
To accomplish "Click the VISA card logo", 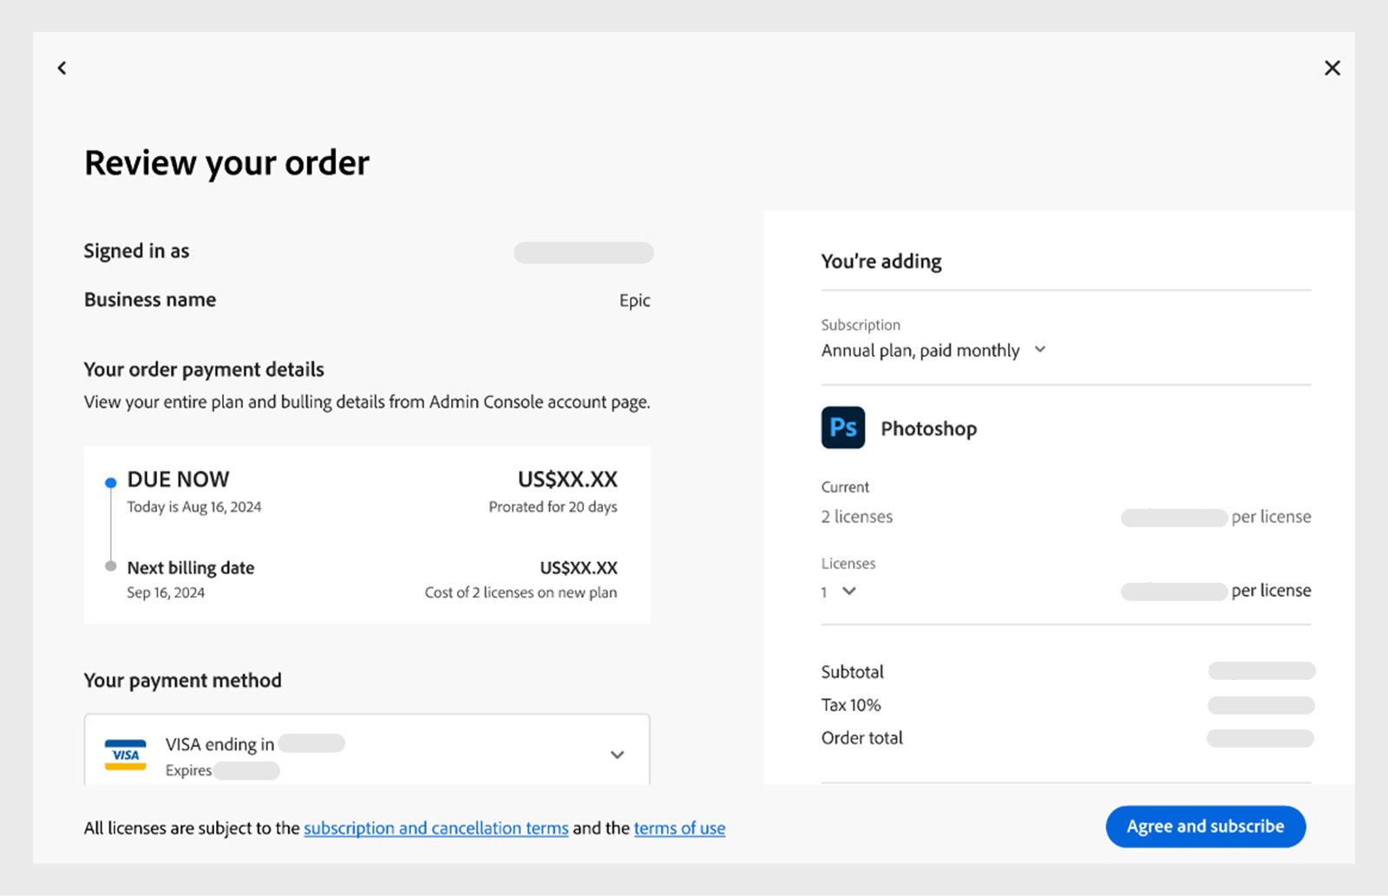I will [125, 755].
